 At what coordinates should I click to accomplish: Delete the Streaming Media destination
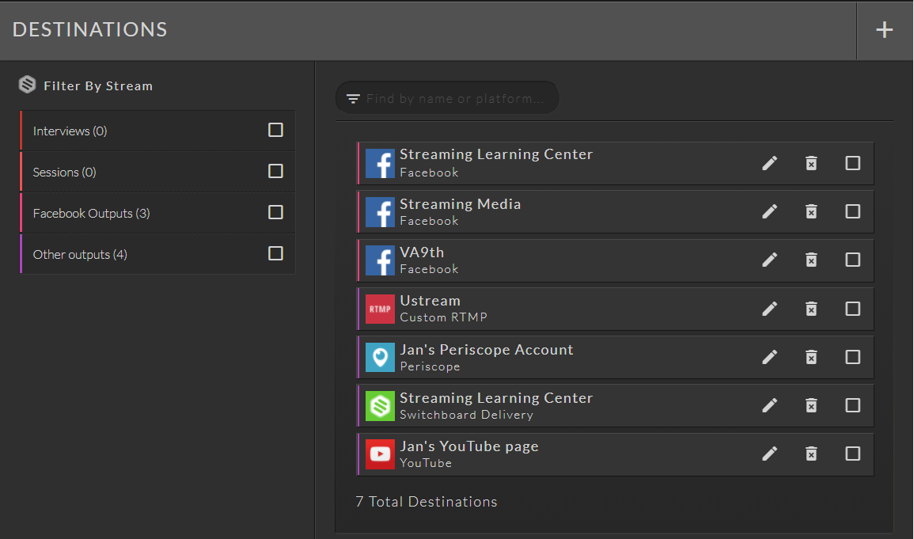point(811,211)
